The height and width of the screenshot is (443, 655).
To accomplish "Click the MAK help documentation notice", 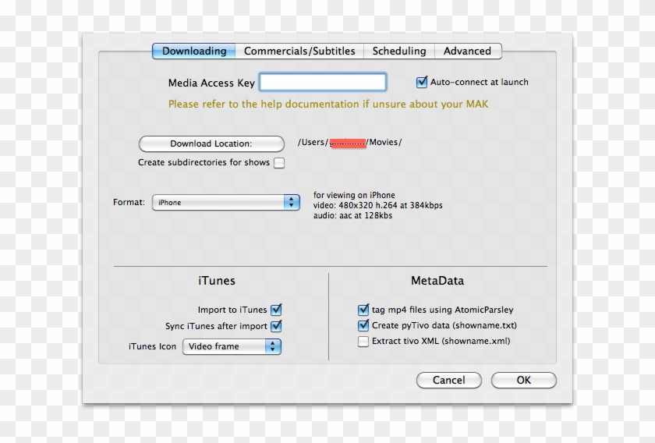I will [328, 104].
